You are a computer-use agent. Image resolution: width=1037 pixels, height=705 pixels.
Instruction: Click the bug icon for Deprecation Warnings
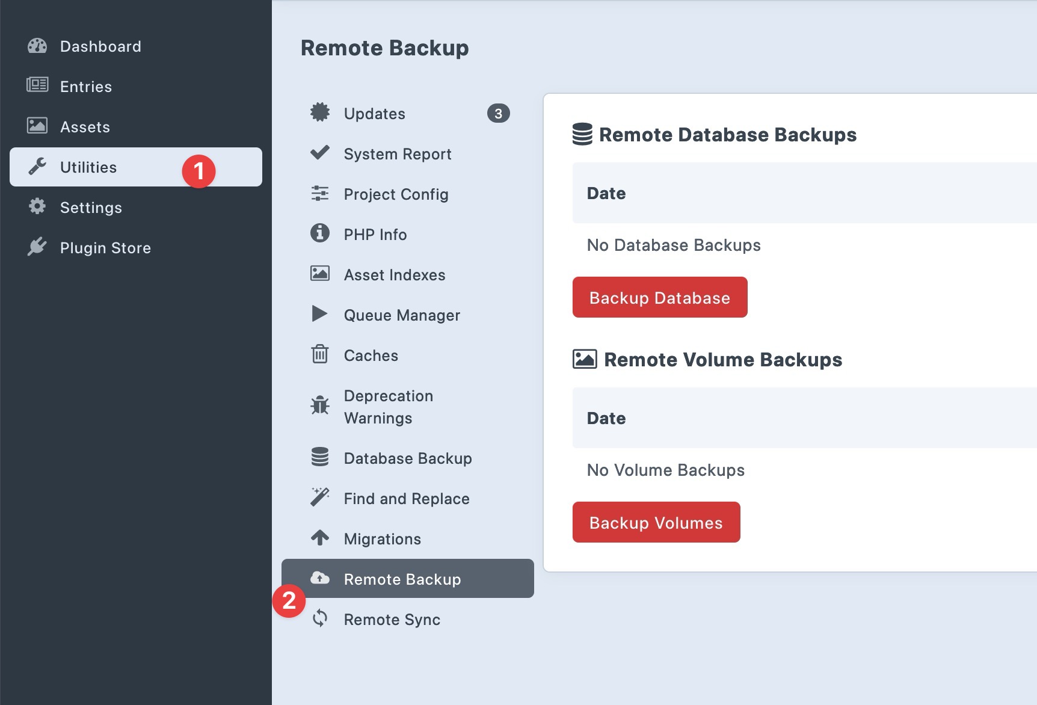pyautogui.click(x=319, y=406)
